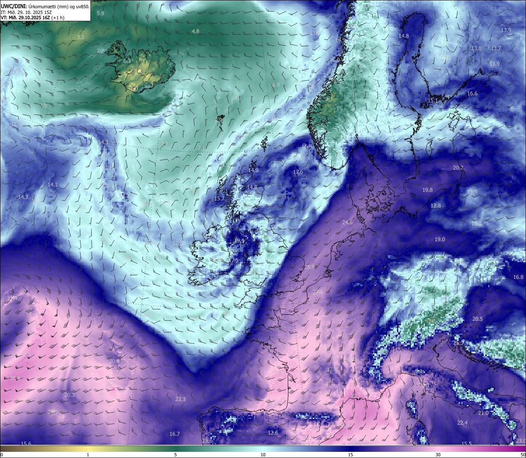Click the value 11.9 in the northeast
The width and height of the screenshot is (526, 458).
coord(494,64)
